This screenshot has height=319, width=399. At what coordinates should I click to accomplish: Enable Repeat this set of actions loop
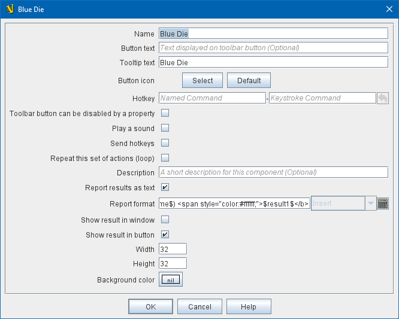tap(165, 158)
